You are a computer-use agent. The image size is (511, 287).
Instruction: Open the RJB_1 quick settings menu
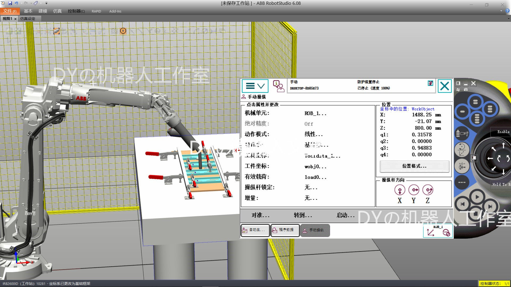[438, 231]
